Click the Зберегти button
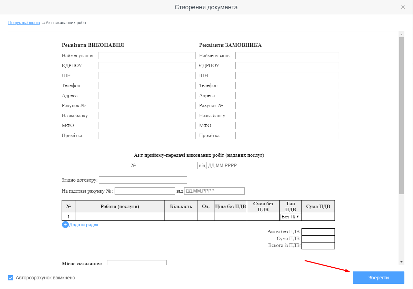The image size is (413, 289). tap(379, 278)
